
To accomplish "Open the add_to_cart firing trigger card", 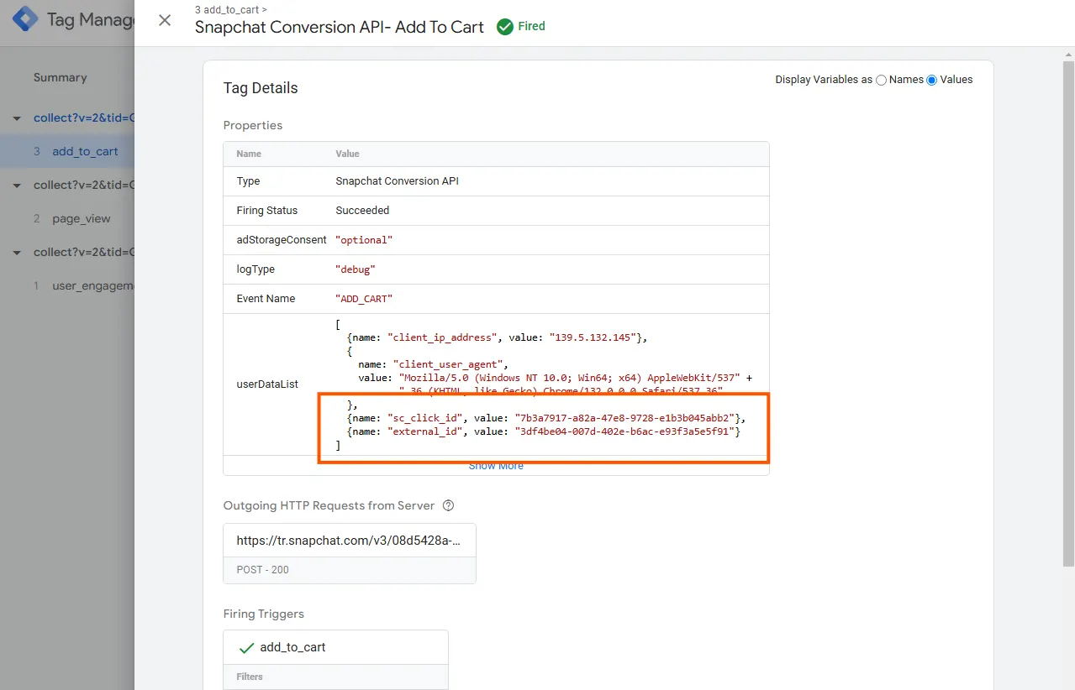I will (335, 648).
